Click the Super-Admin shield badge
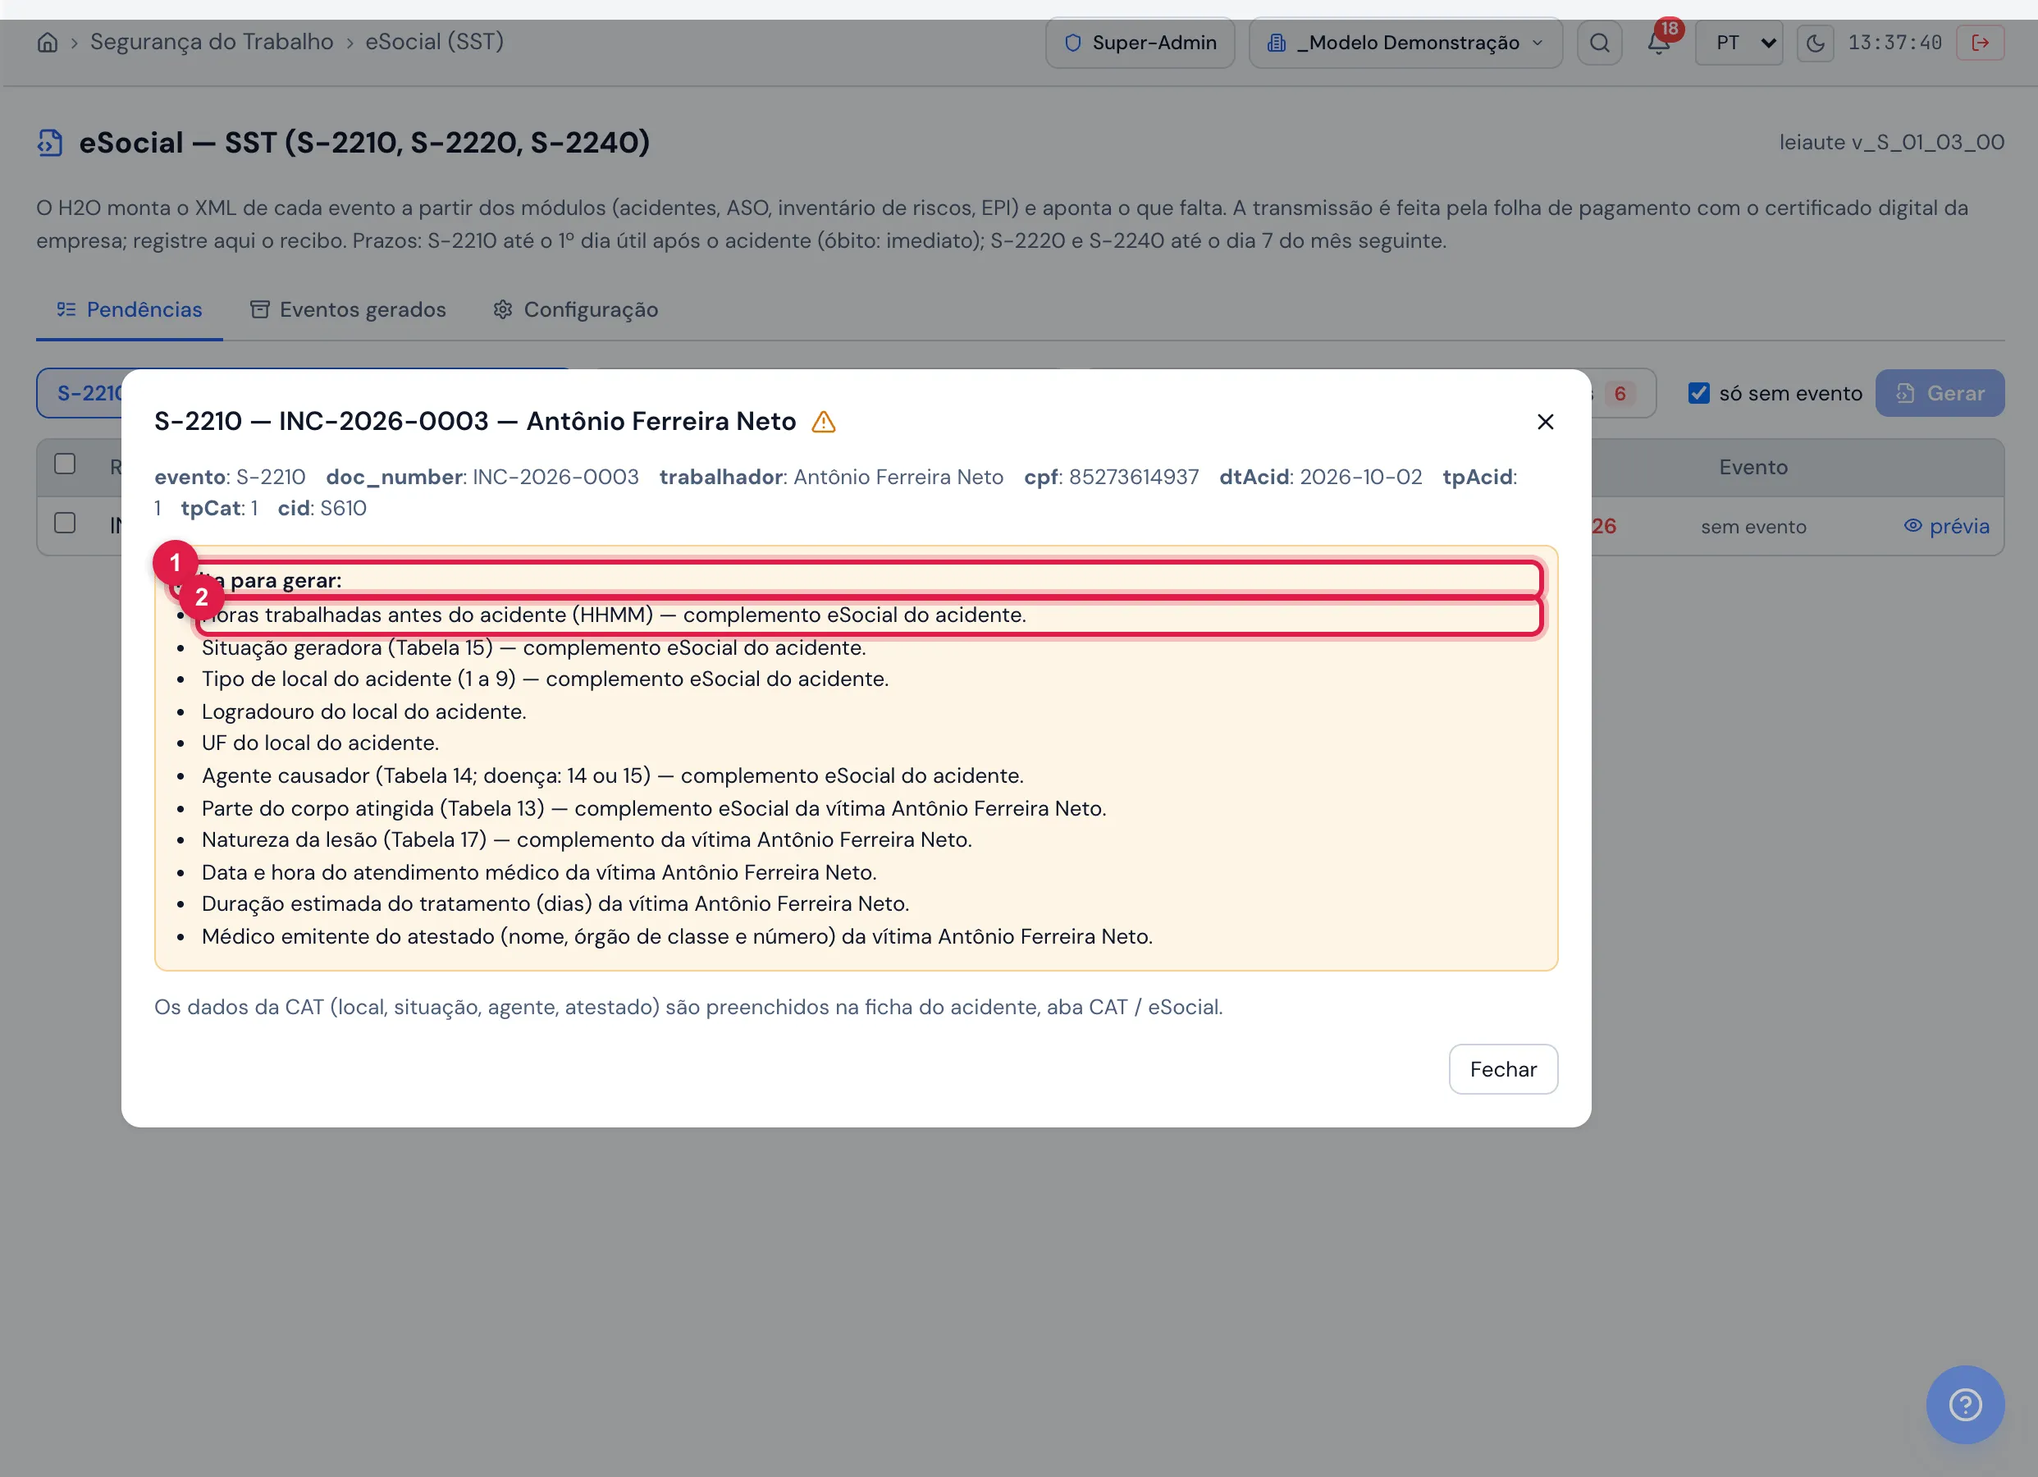 click(1140, 42)
